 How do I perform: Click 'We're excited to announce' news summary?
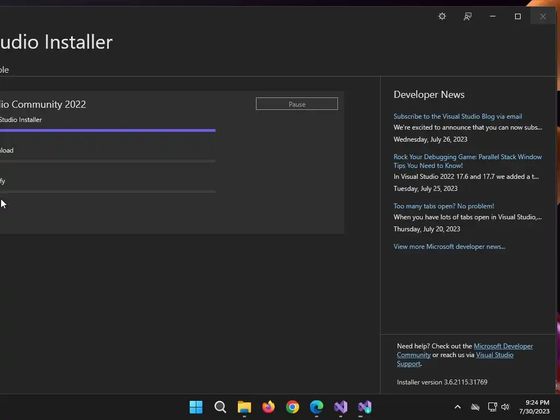click(x=468, y=127)
